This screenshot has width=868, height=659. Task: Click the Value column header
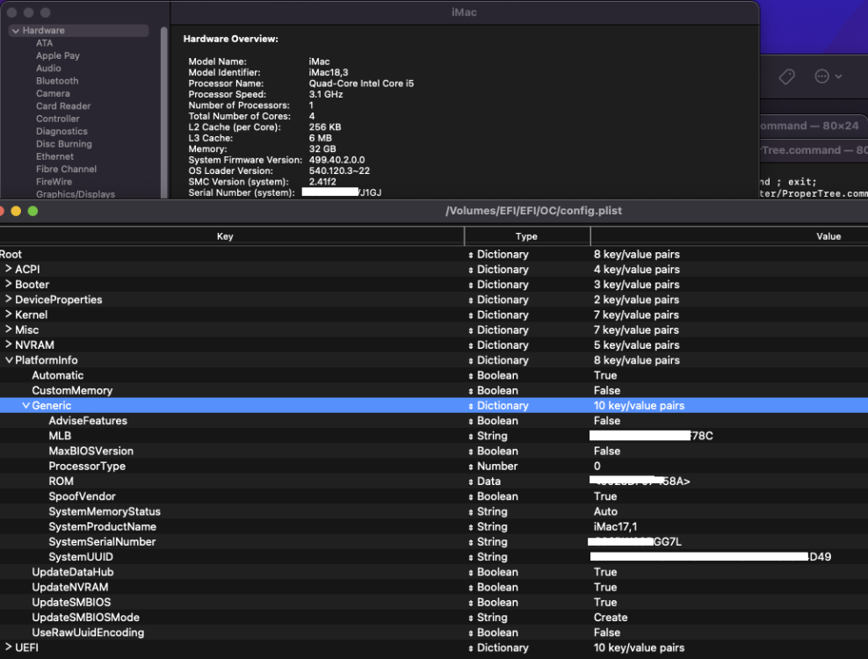828,236
